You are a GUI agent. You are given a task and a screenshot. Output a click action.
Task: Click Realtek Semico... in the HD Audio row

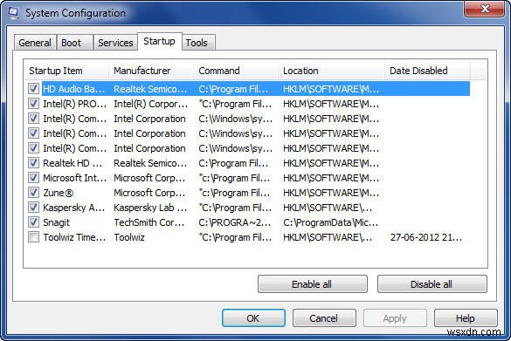[150, 89]
